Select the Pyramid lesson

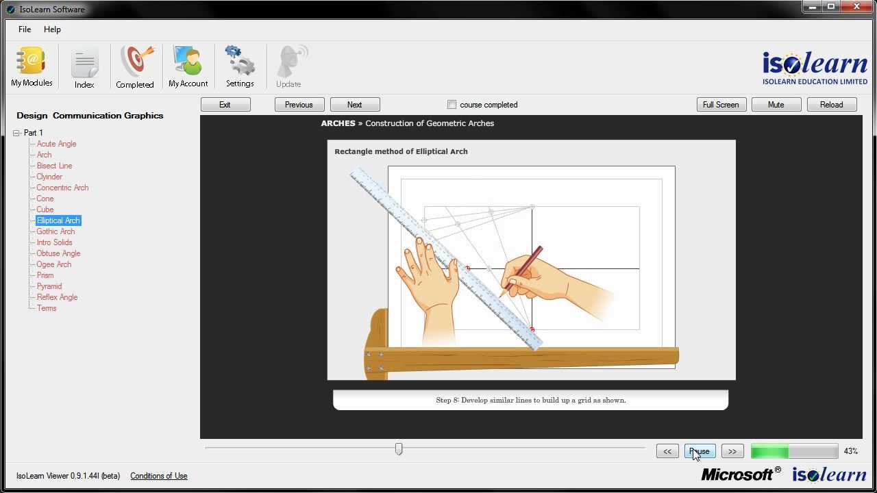coord(49,286)
